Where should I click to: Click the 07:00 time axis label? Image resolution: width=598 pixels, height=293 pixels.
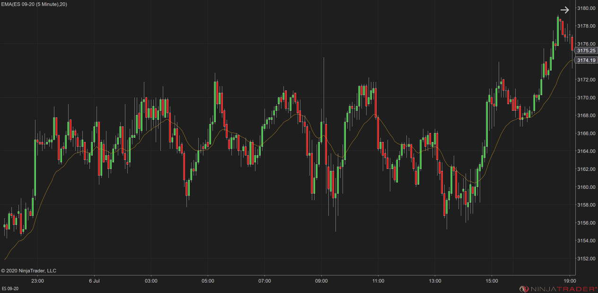tap(264, 281)
